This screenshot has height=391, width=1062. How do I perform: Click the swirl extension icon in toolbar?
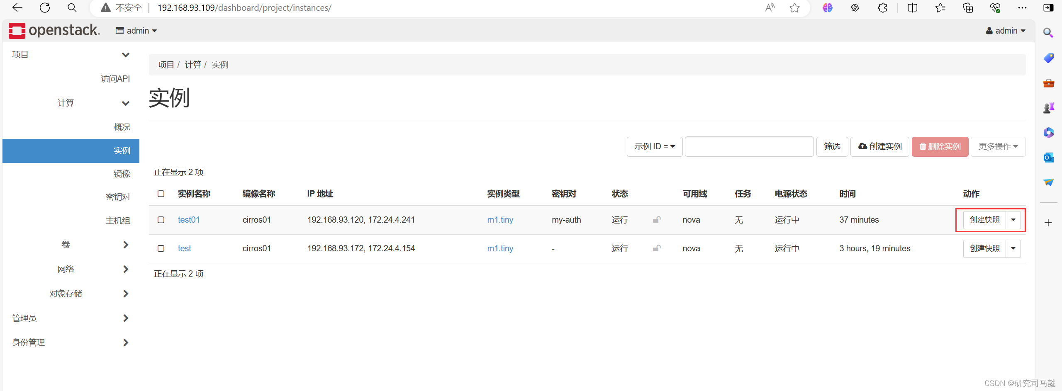pyautogui.click(x=855, y=7)
